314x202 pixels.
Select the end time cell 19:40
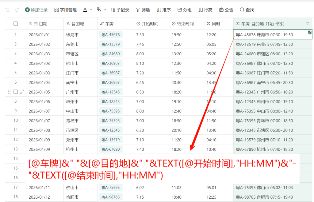(x=186, y=197)
